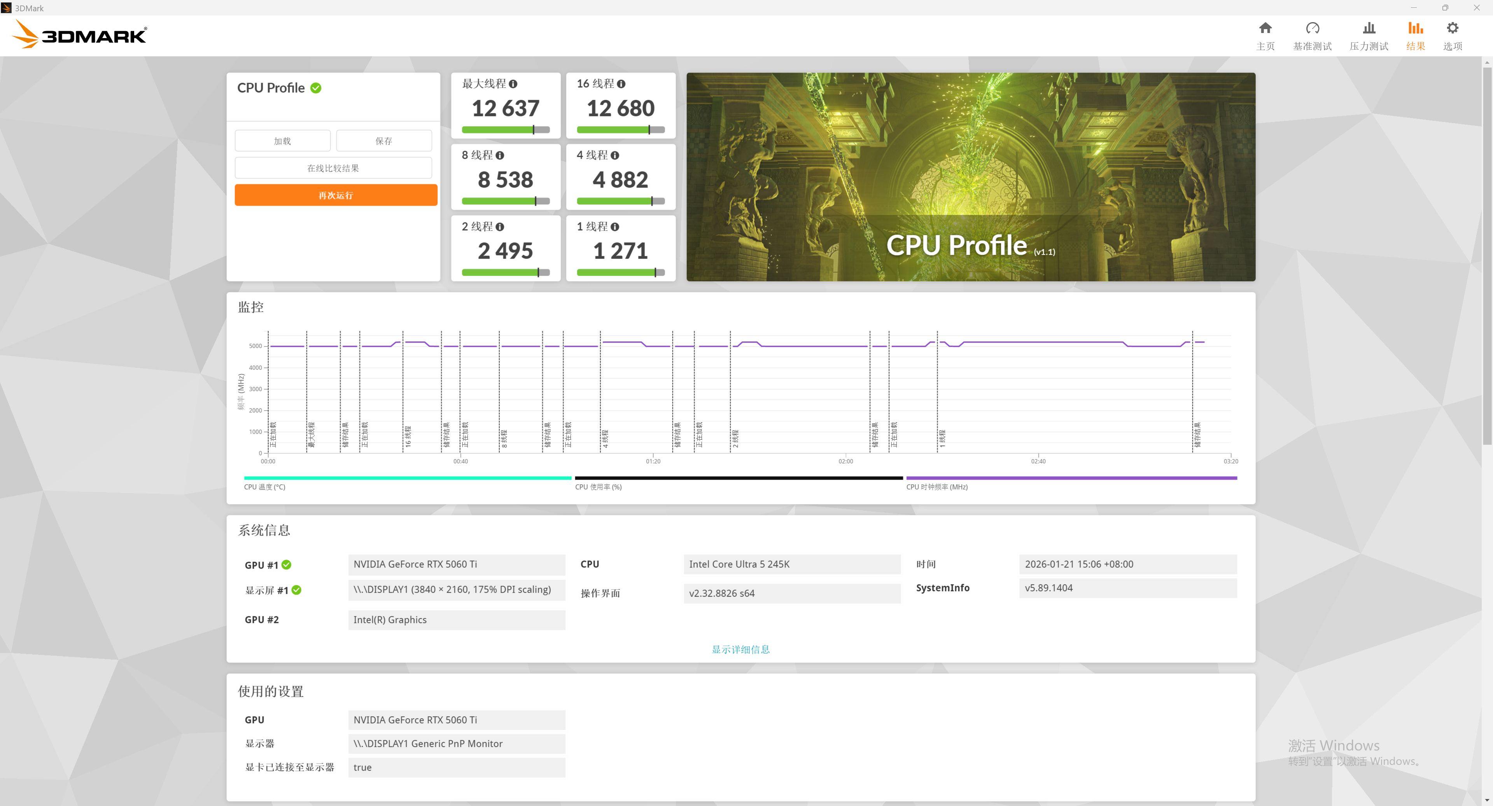Viewport: 1493px width, 806px height.
Task: Click the 在线比较结果 button
Action: tap(333, 168)
